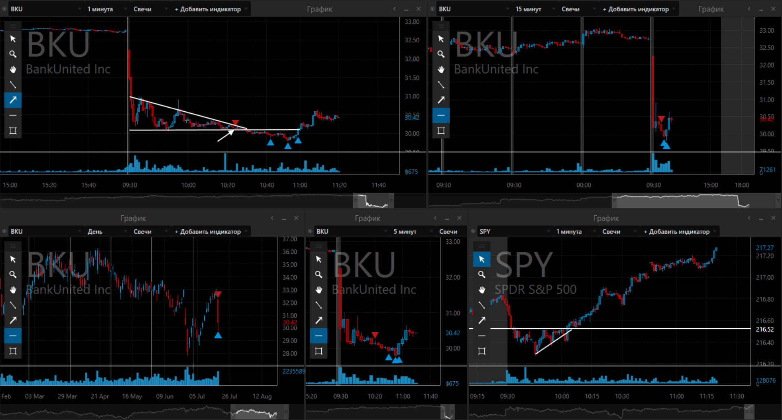The image size is (782, 420).
Task: Open the 'День' timeframe dropdown
Action: pyautogui.click(x=106, y=232)
